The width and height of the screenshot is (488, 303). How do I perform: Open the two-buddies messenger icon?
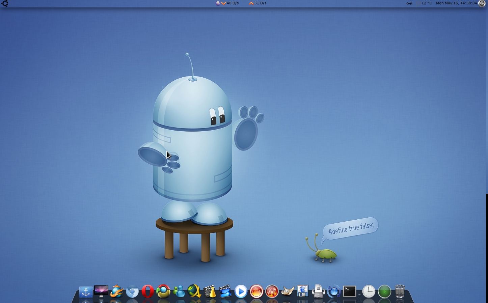[179, 292]
